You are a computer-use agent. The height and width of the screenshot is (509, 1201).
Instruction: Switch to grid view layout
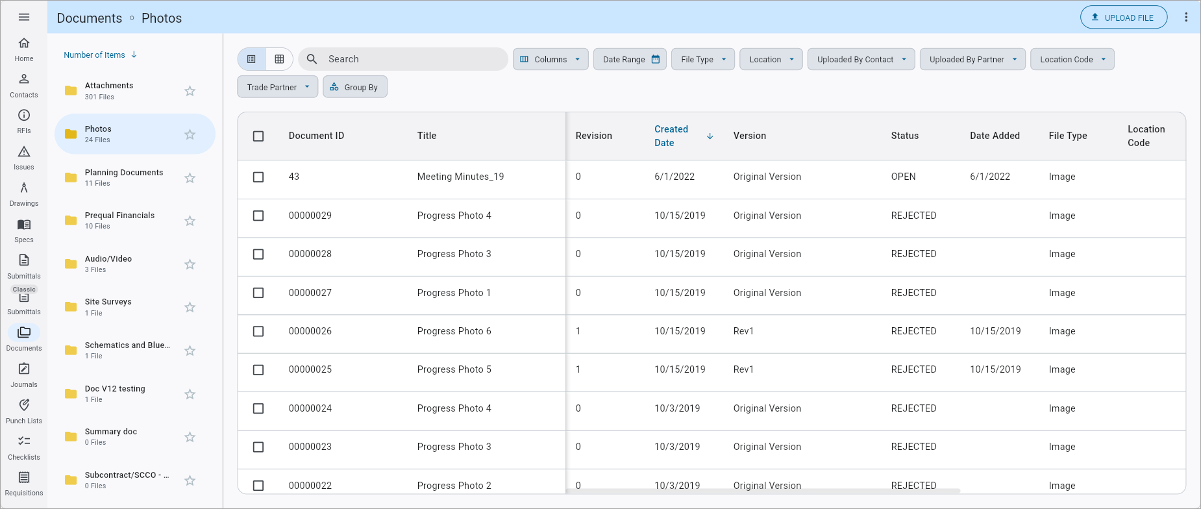click(279, 59)
